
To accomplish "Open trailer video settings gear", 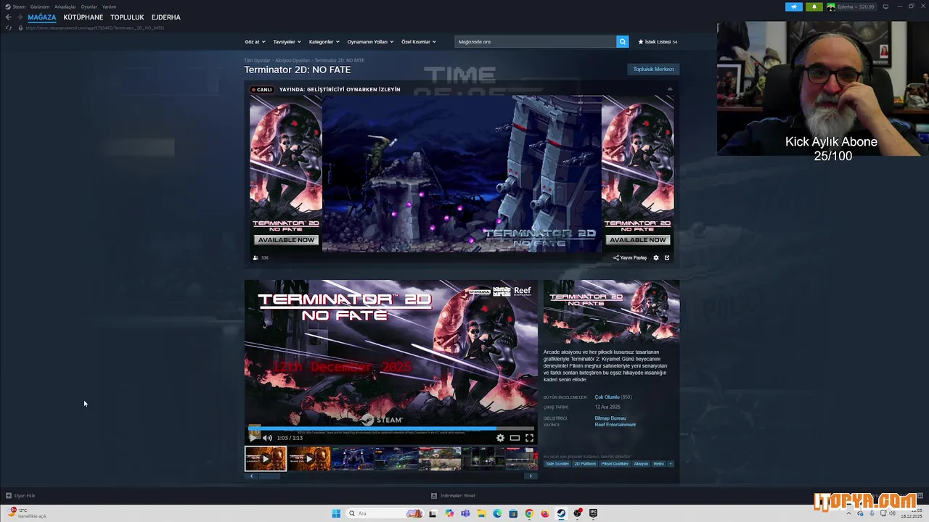I will [x=500, y=438].
